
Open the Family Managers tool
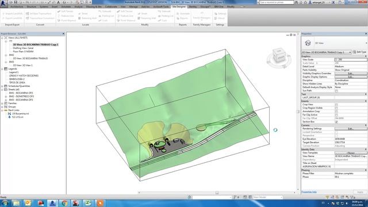tap(202, 16)
